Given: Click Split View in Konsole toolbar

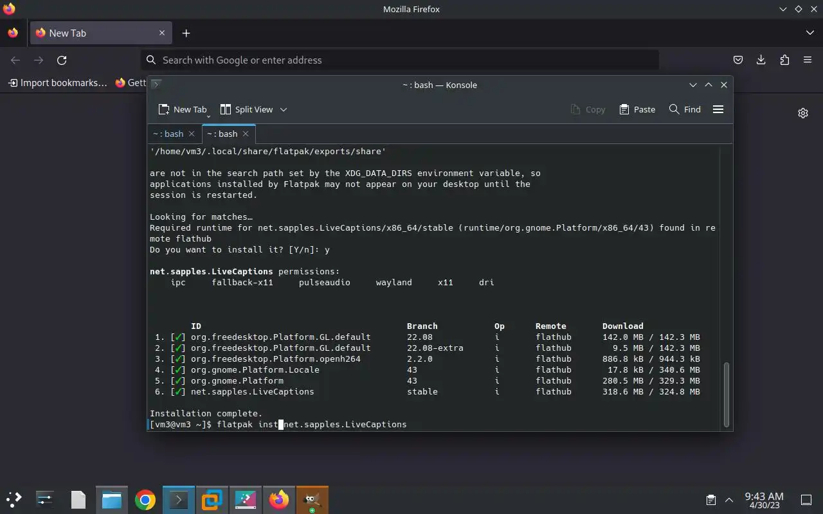Looking at the screenshot, I should [247, 109].
